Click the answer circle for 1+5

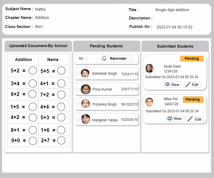[33, 107]
